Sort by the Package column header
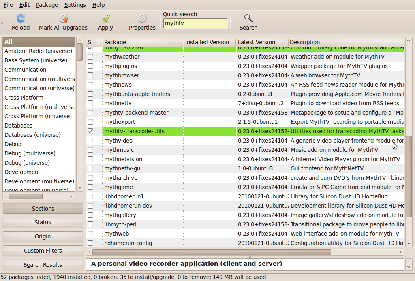 [x=143, y=42]
